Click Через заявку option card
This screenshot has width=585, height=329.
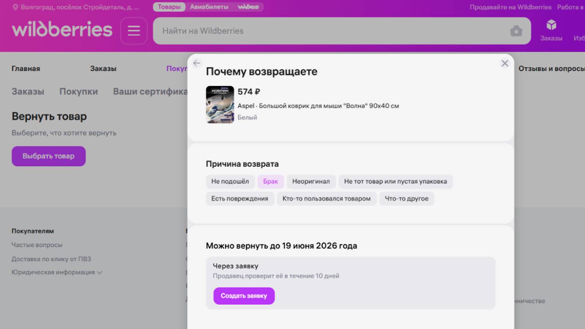coord(351,283)
